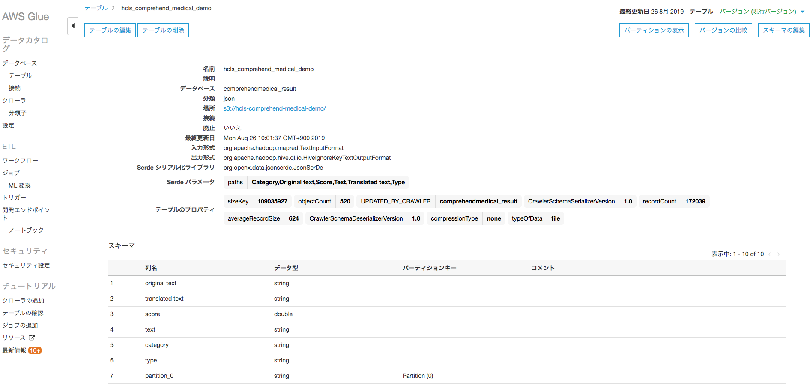Collapse the sidebar with the arrow toggle

(x=73, y=26)
